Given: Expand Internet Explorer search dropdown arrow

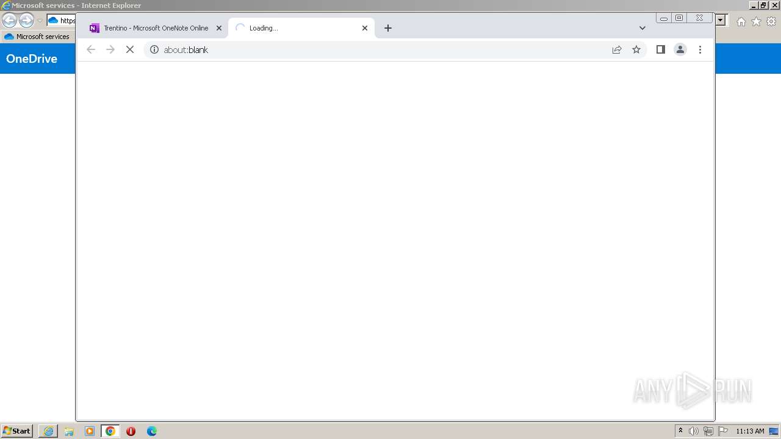Looking at the screenshot, I should [721, 21].
